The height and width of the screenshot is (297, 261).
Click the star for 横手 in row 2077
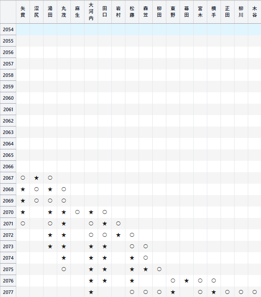pyautogui.click(x=214, y=292)
